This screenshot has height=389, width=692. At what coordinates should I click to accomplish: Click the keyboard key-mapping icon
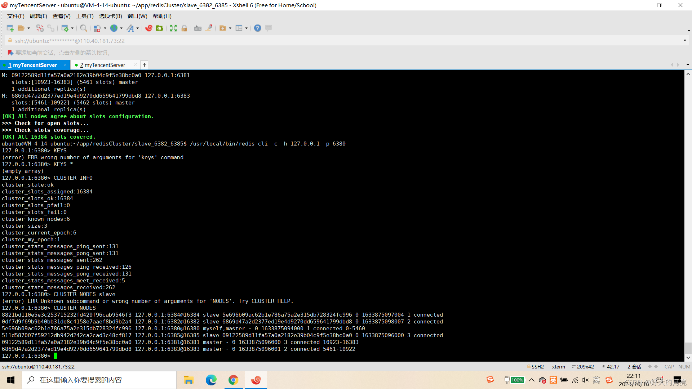click(198, 28)
